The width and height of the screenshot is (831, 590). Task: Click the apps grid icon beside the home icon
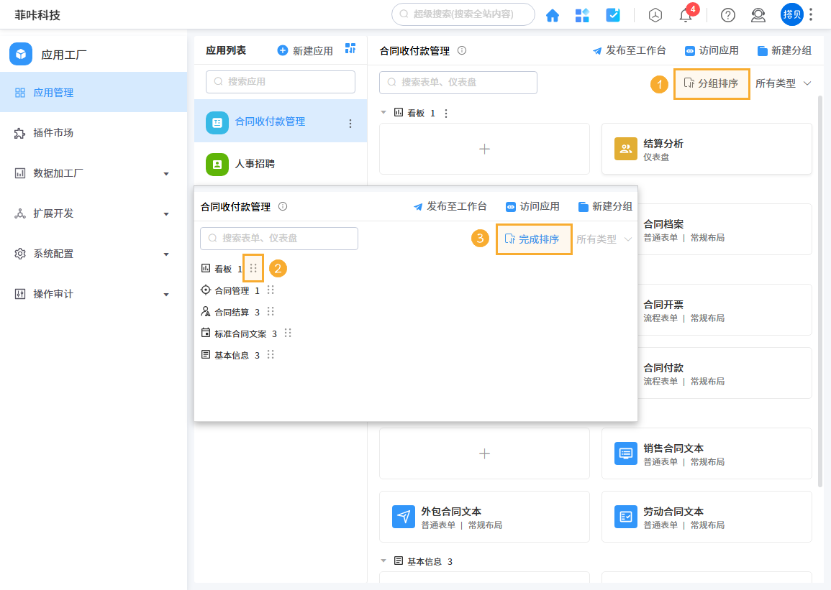click(x=582, y=14)
